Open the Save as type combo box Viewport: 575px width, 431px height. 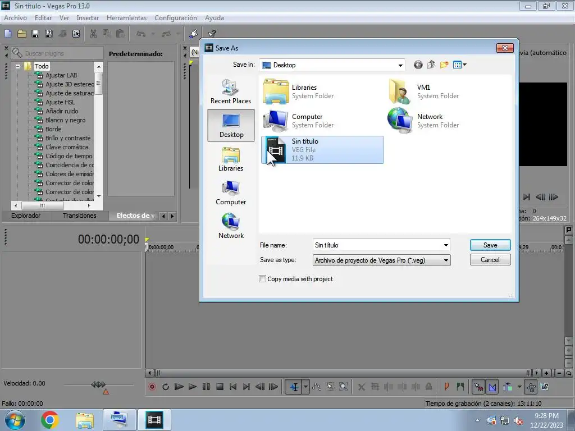tap(381, 260)
